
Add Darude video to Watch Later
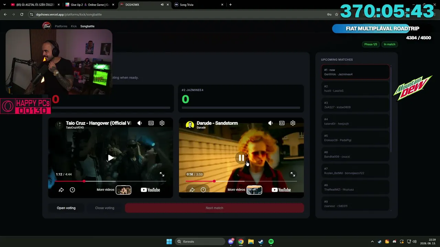tap(203, 190)
